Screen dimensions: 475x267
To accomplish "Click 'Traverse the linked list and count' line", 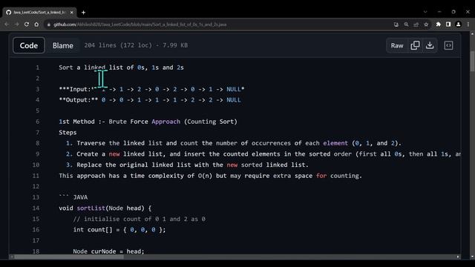I will pyautogui.click(x=234, y=143).
